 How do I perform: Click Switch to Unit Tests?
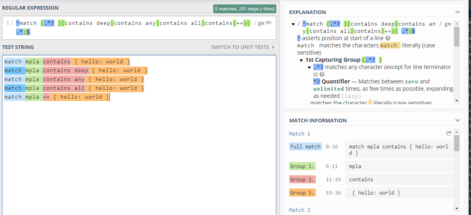click(x=243, y=47)
